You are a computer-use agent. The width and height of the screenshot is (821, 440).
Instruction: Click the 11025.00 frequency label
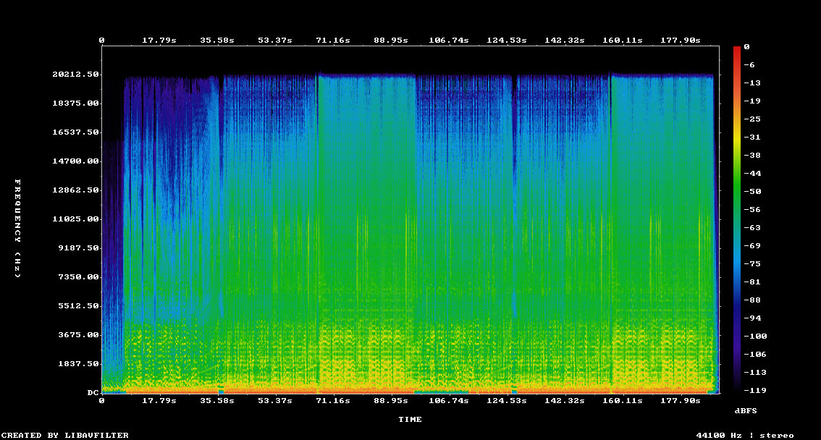tap(75, 219)
